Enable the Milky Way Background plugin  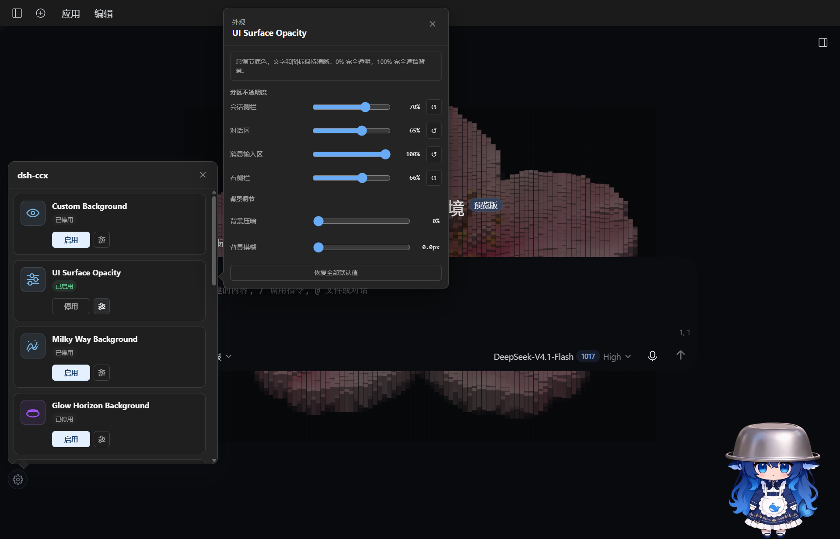coord(71,373)
